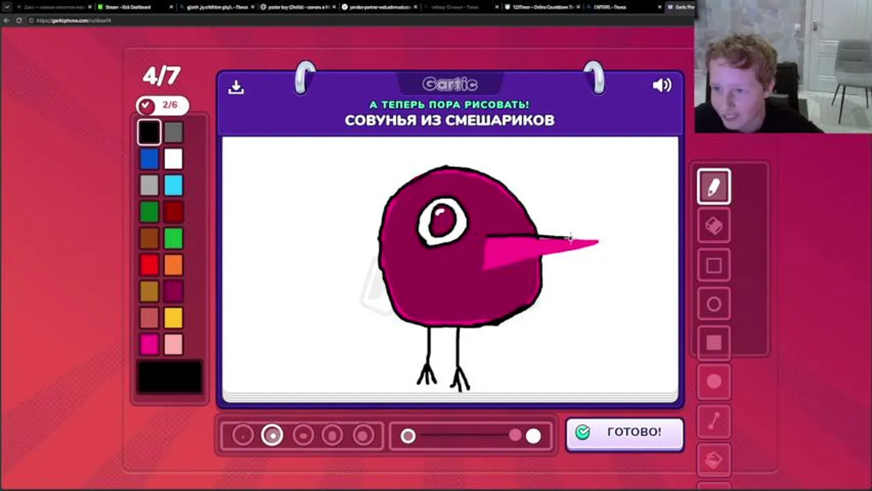Pick the yellow color swatch
The width and height of the screenshot is (872, 491).
click(173, 318)
